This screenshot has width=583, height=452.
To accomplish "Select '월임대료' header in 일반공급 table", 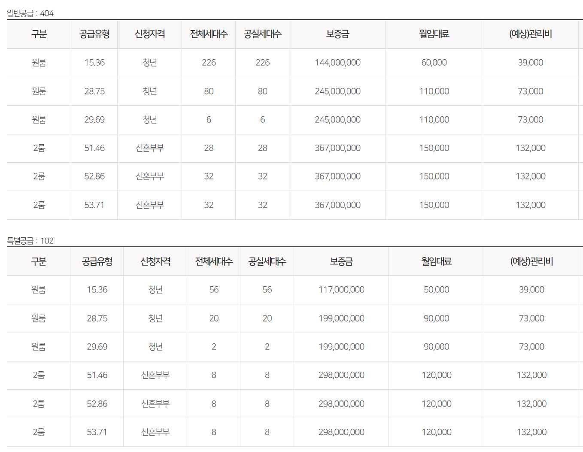I will coord(434,34).
